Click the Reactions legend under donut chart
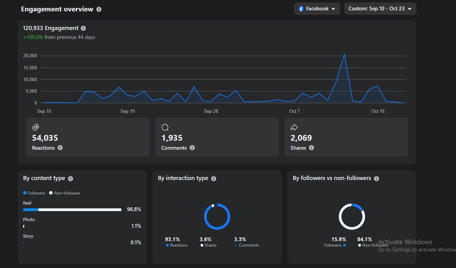The width and height of the screenshot is (456, 268). (x=177, y=245)
